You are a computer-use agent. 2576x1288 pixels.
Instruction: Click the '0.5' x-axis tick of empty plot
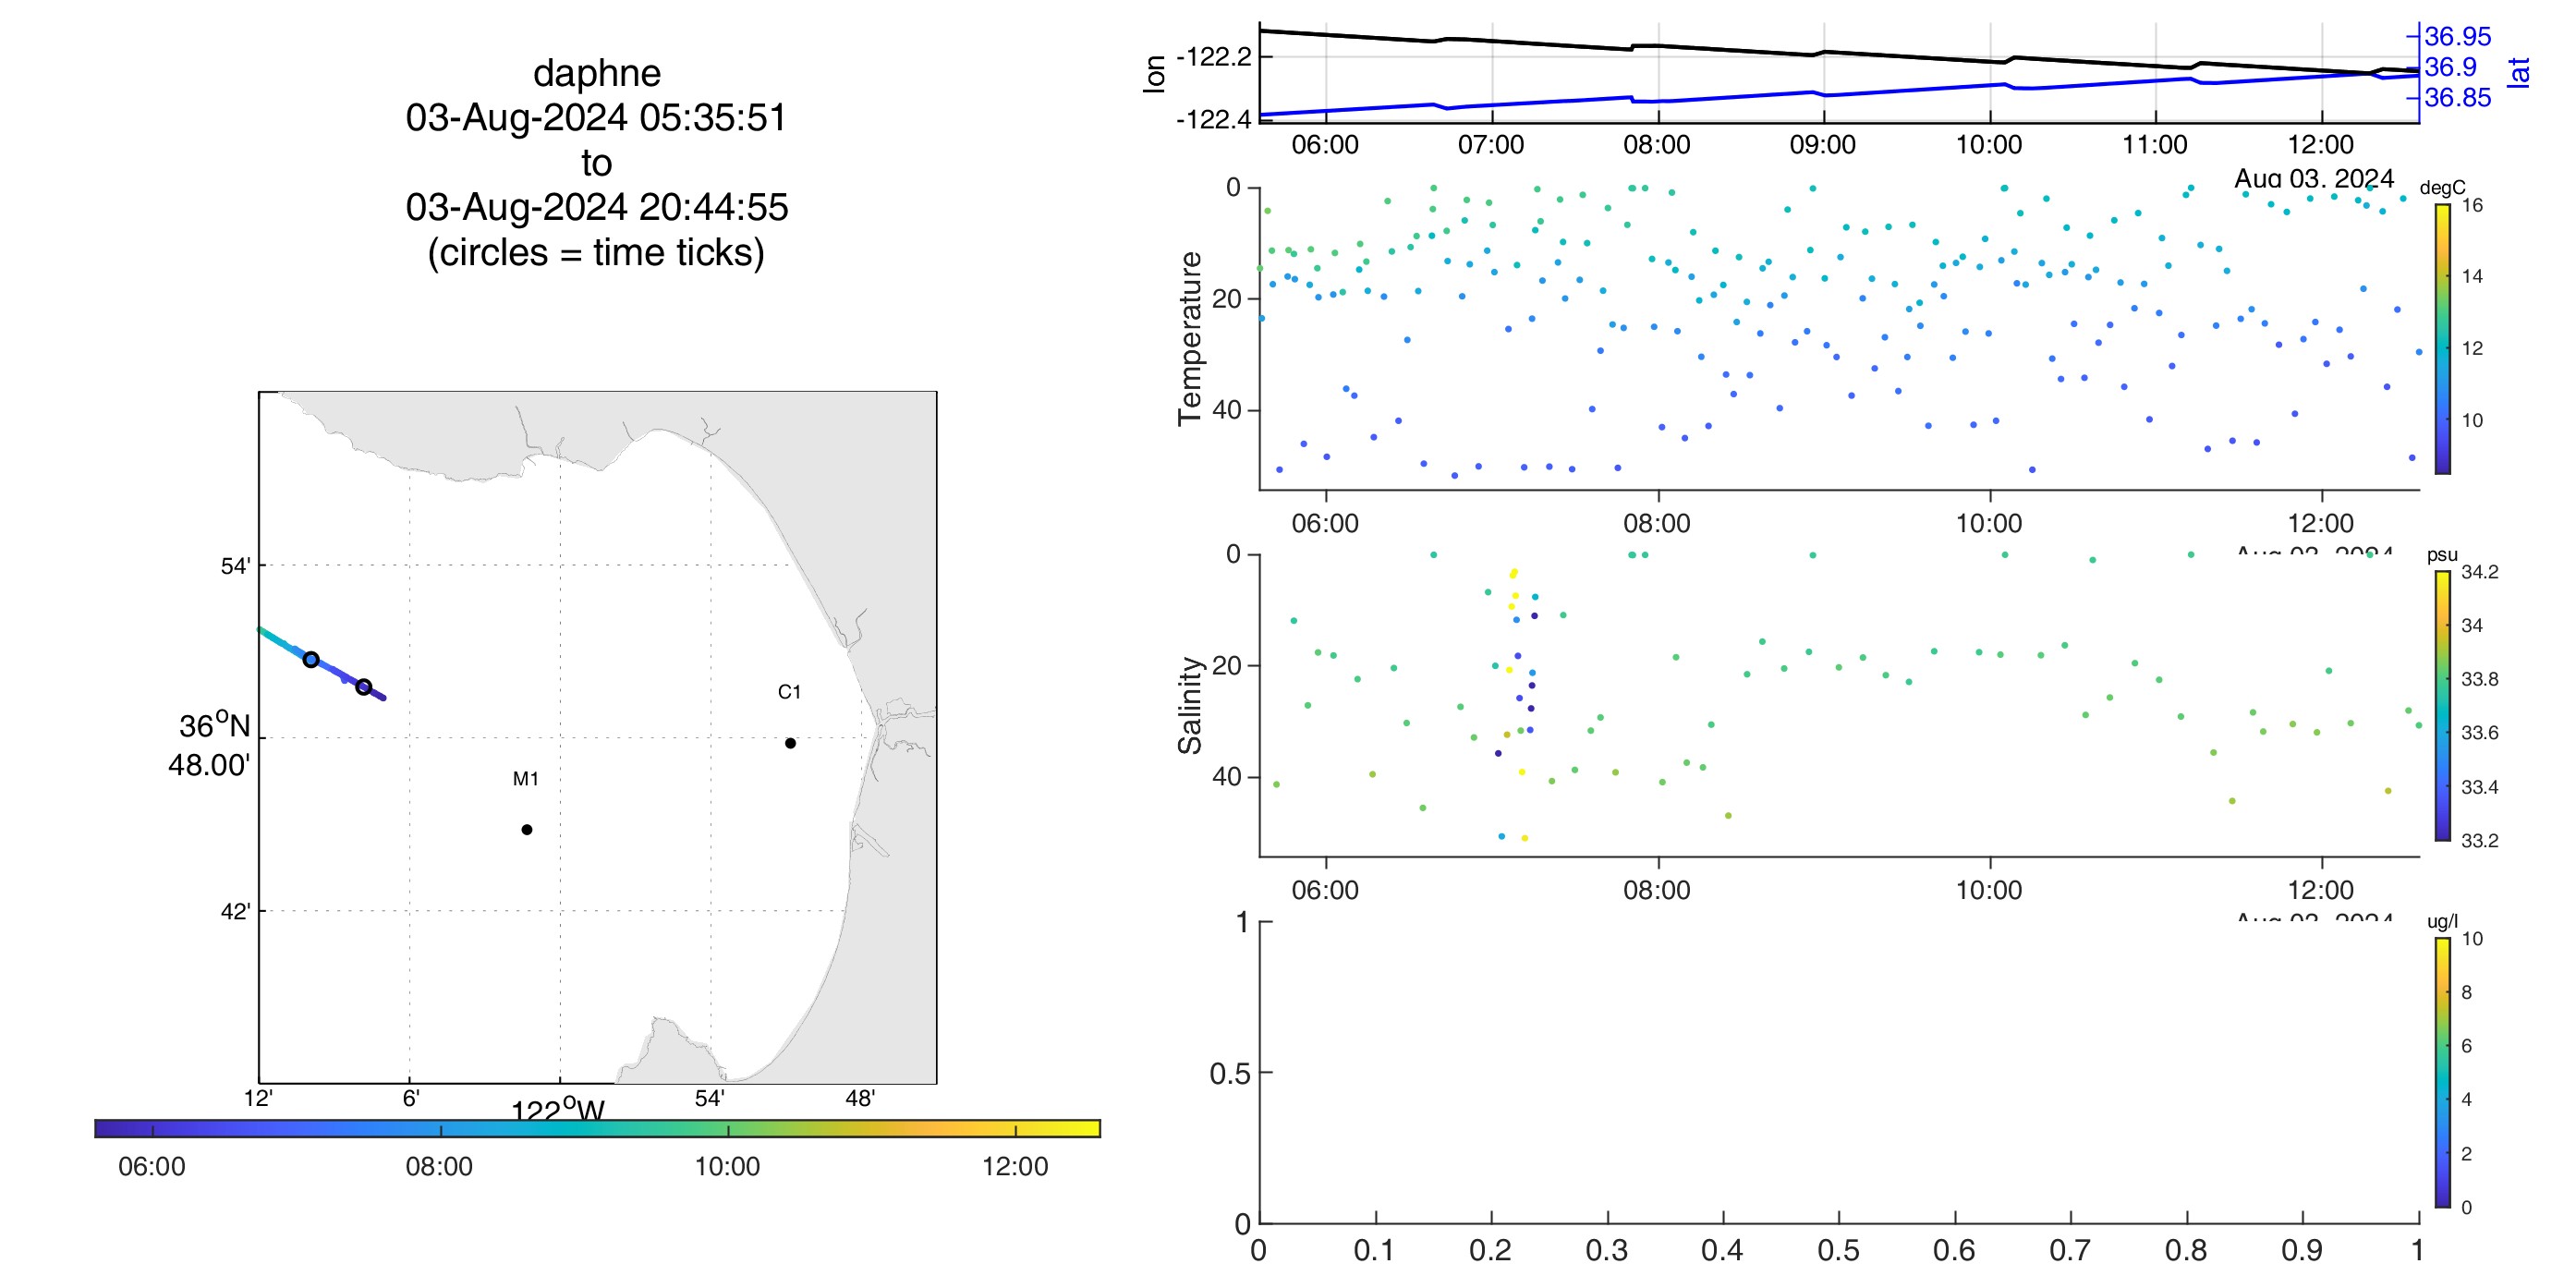(x=1838, y=1251)
